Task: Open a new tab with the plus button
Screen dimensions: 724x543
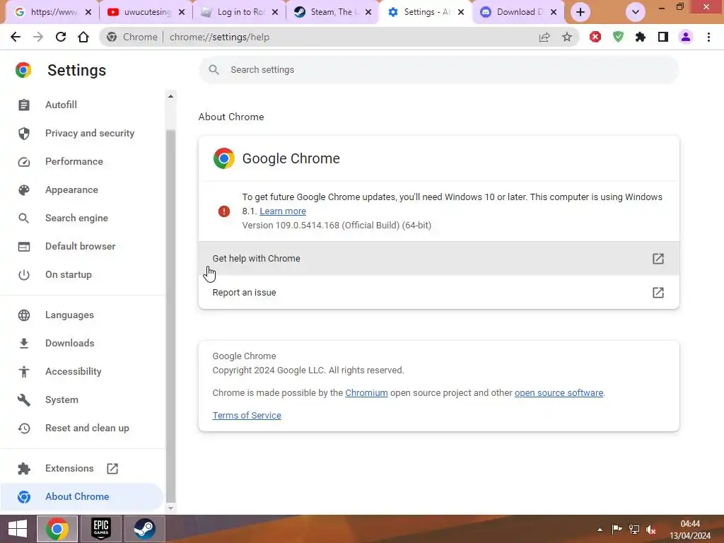Action: pos(580,12)
